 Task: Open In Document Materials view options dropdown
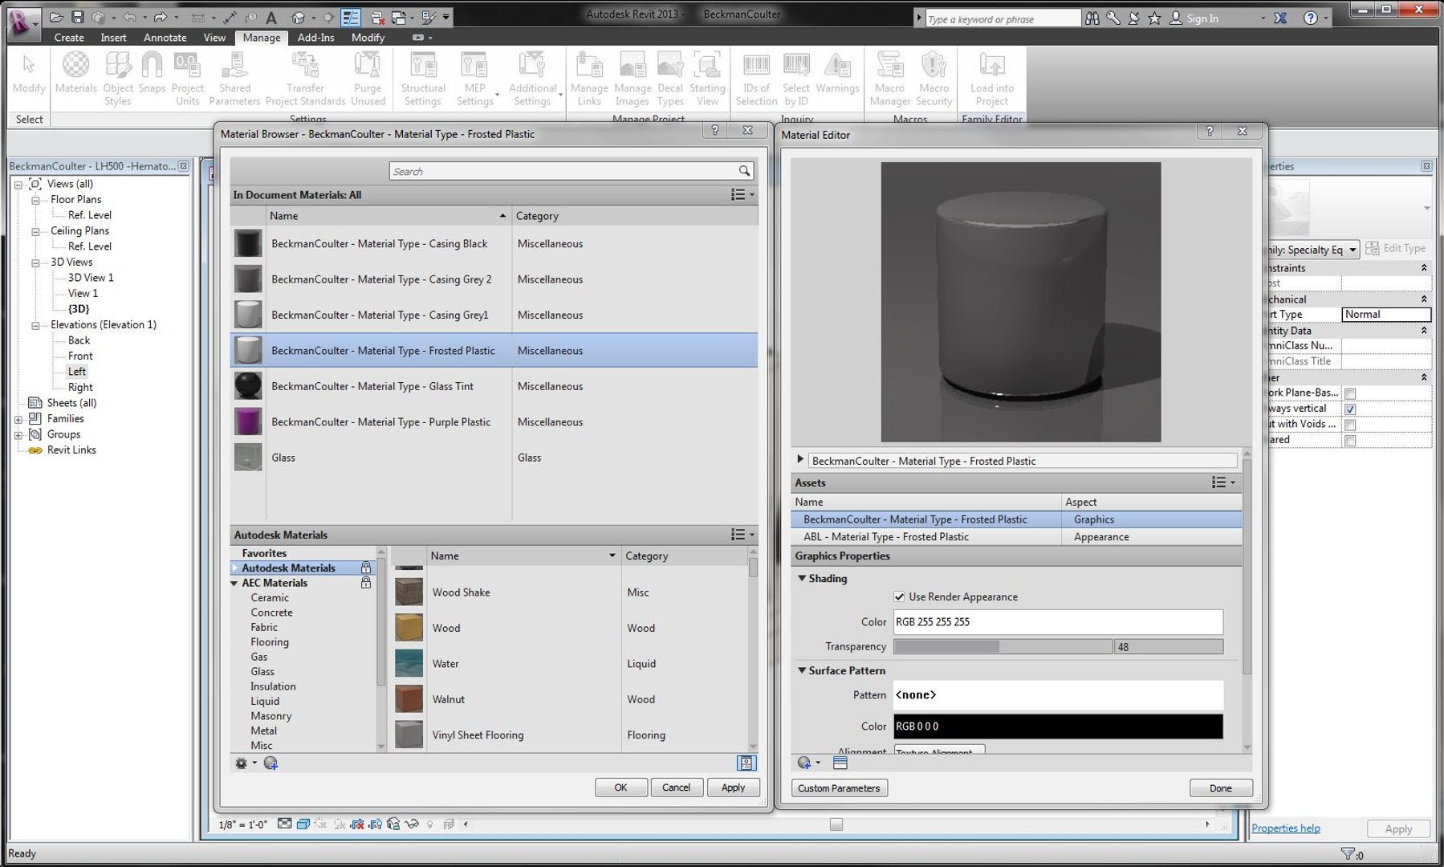742,194
